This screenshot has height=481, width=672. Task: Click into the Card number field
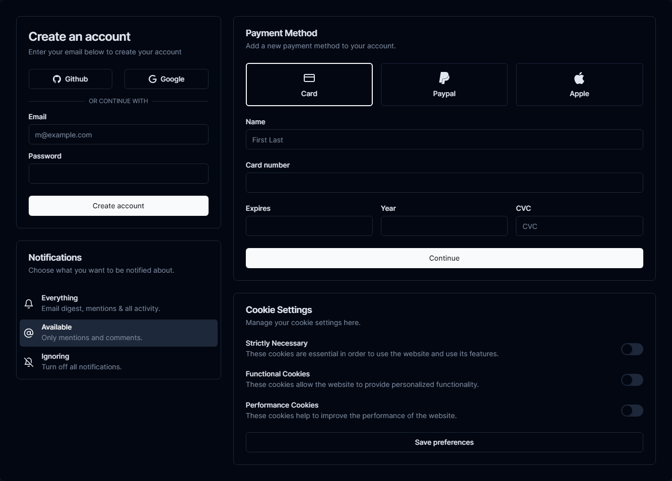[x=444, y=183]
